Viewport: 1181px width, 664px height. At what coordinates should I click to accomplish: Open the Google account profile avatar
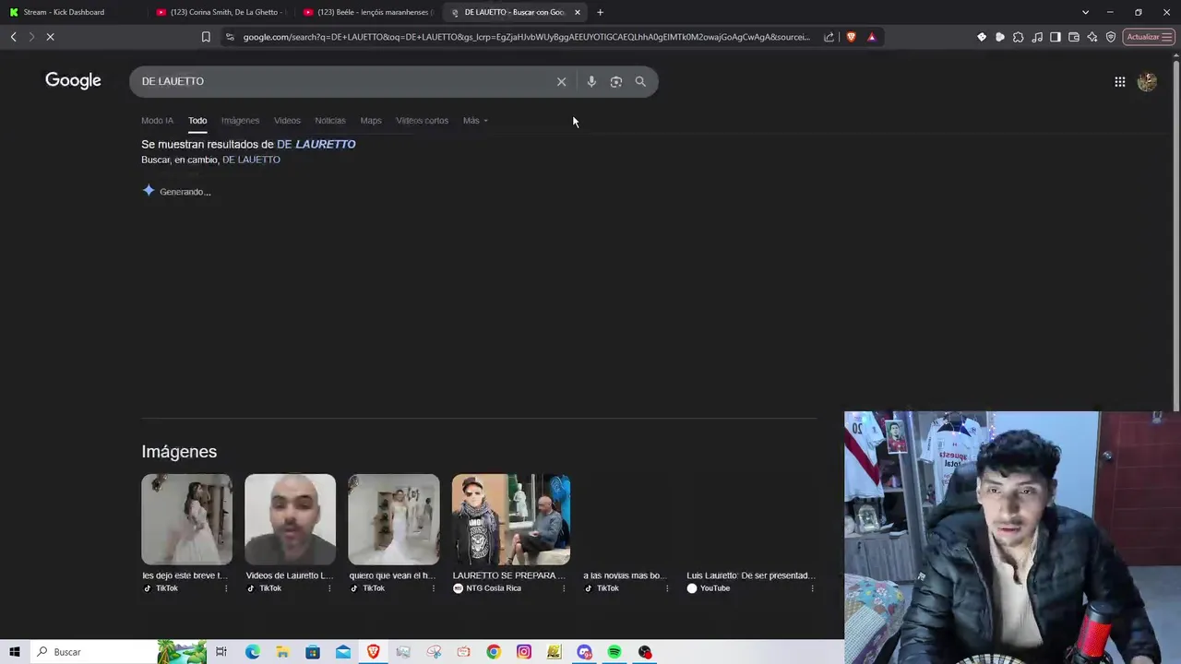click(x=1147, y=81)
